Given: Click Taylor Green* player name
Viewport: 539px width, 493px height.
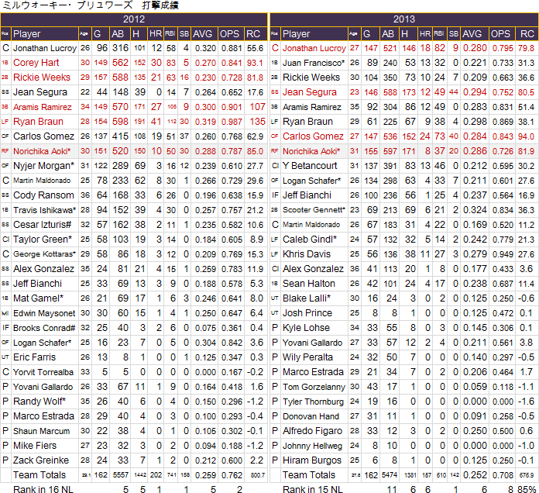Looking at the screenshot, I should coord(43,239).
